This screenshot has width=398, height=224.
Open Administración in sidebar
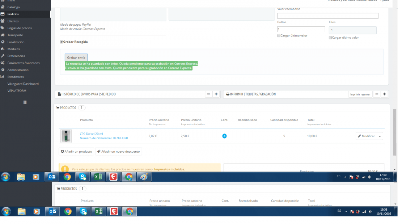[x=18, y=70]
